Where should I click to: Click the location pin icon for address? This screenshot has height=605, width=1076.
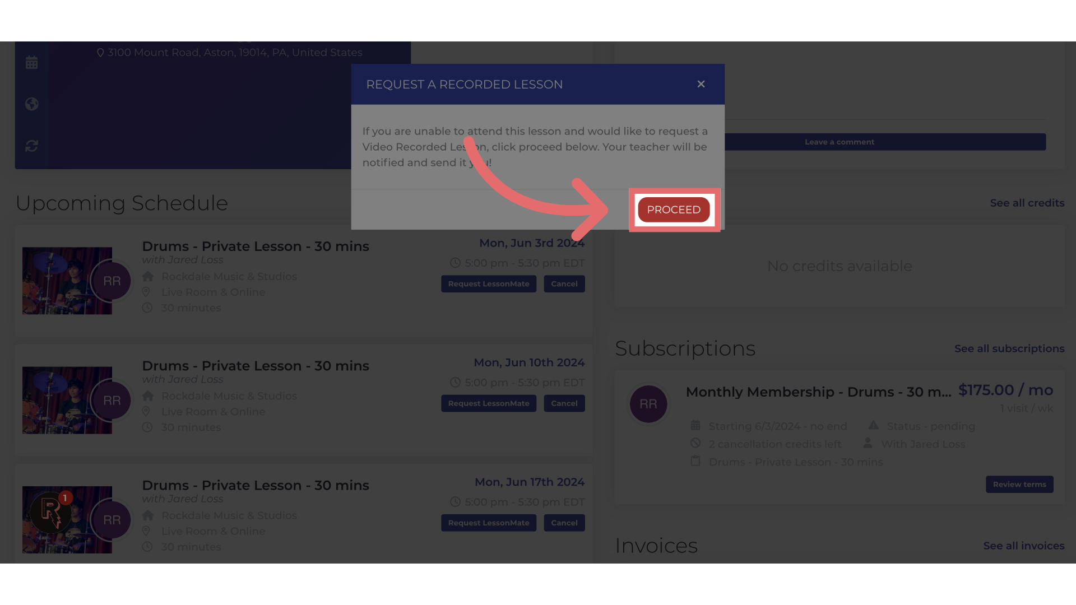[x=100, y=52]
